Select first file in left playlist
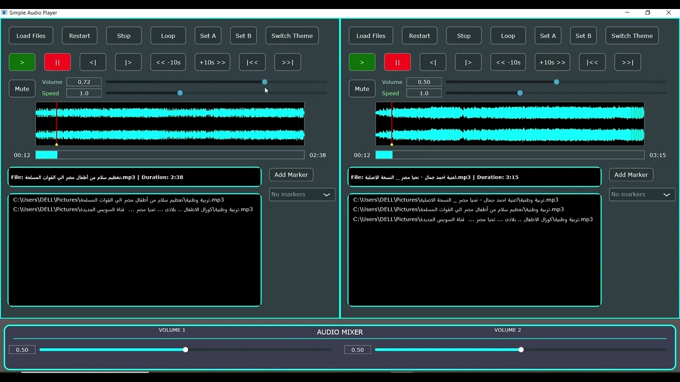 [x=134, y=200]
